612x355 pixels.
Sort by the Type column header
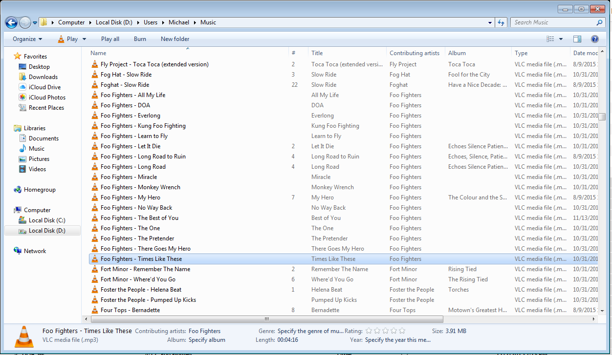coord(541,53)
